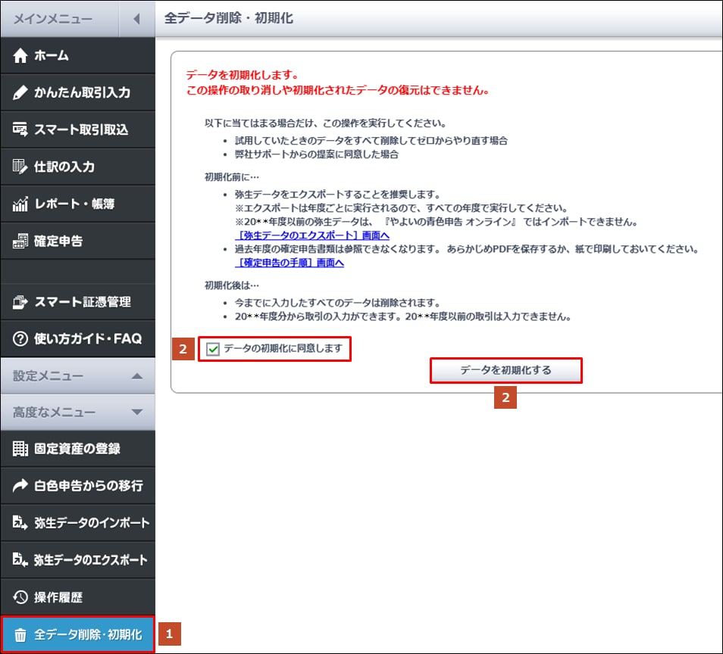Click the 固定資産の登録 building icon
The width and height of the screenshot is (723, 654).
[20, 449]
